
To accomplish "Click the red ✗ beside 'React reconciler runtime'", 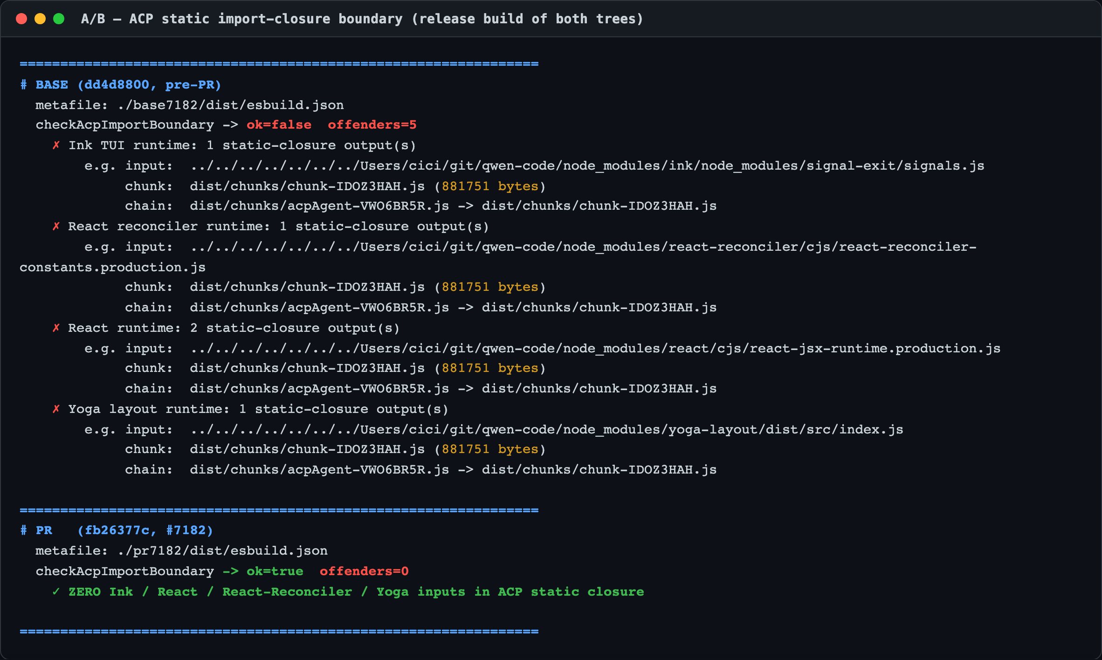I will 56,227.
